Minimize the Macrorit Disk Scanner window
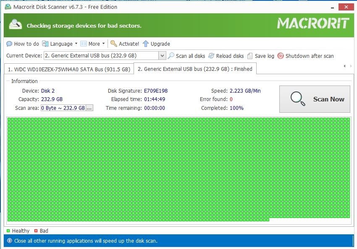357x249 pixels. (333, 7)
